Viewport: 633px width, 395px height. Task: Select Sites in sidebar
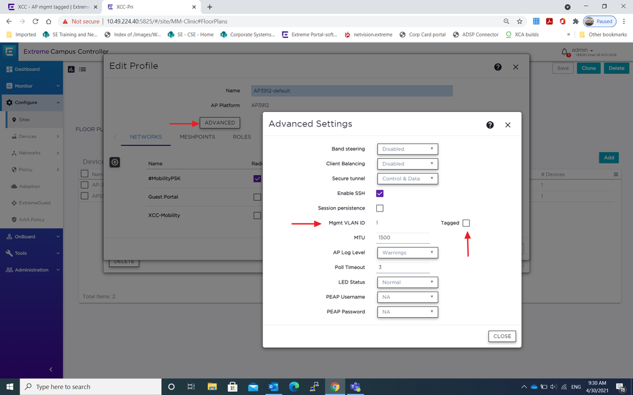coord(34,120)
